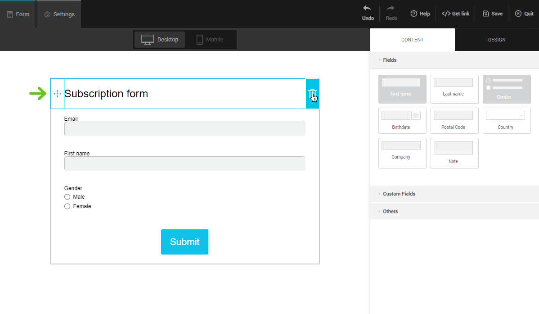Image resolution: width=539 pixels, height=314 pixels.
Task: Expand the Others section
Action: [x=390, y=211]
